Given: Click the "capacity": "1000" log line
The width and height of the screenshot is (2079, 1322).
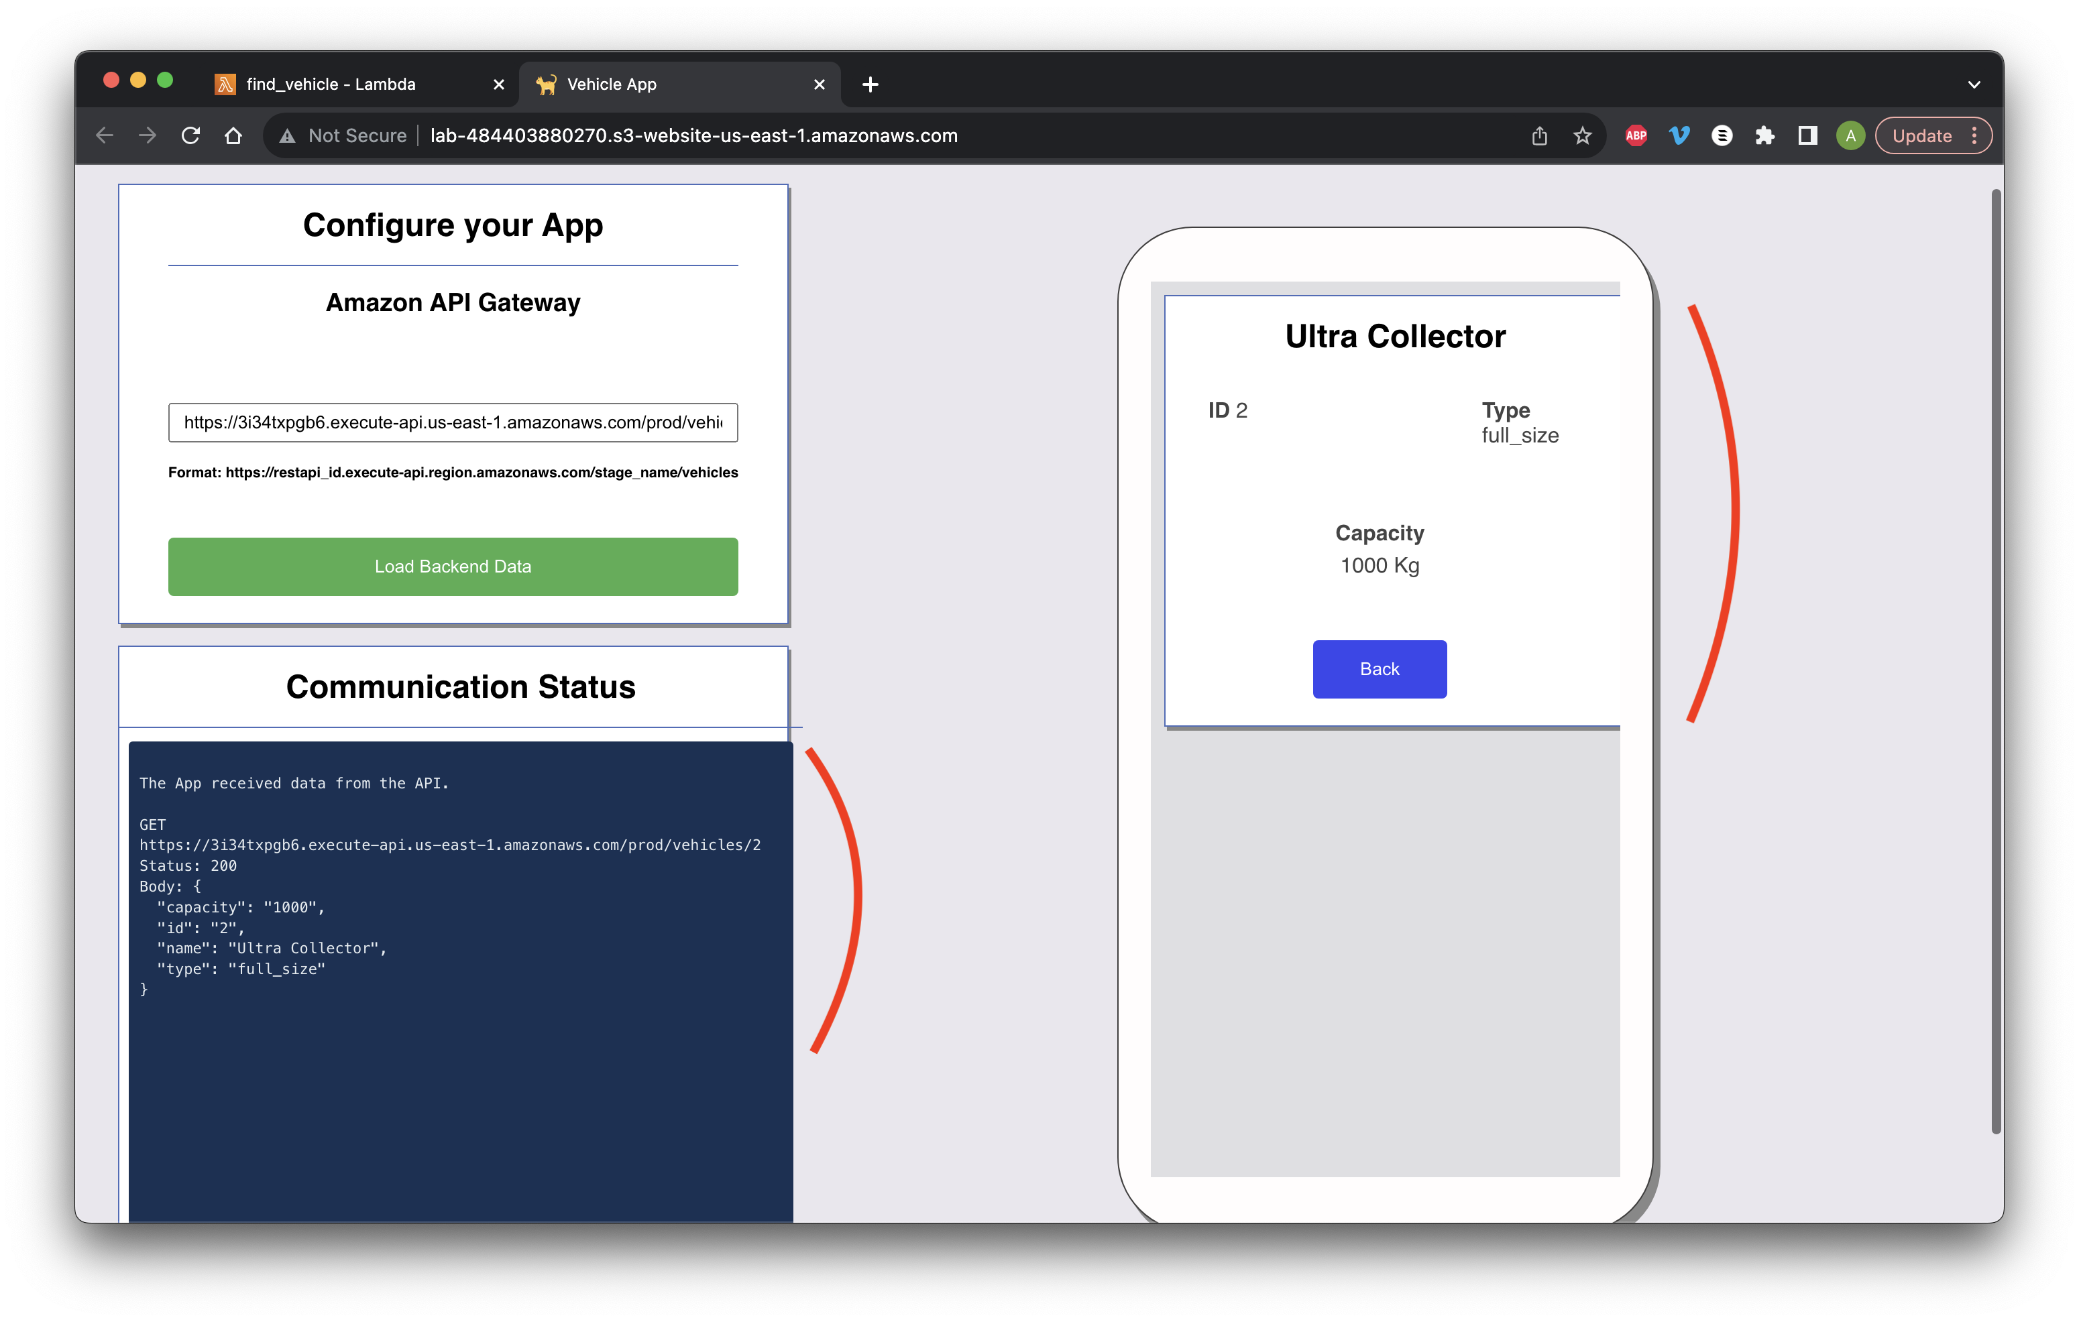Looking at the screenshot, I should tap(241, 907).
